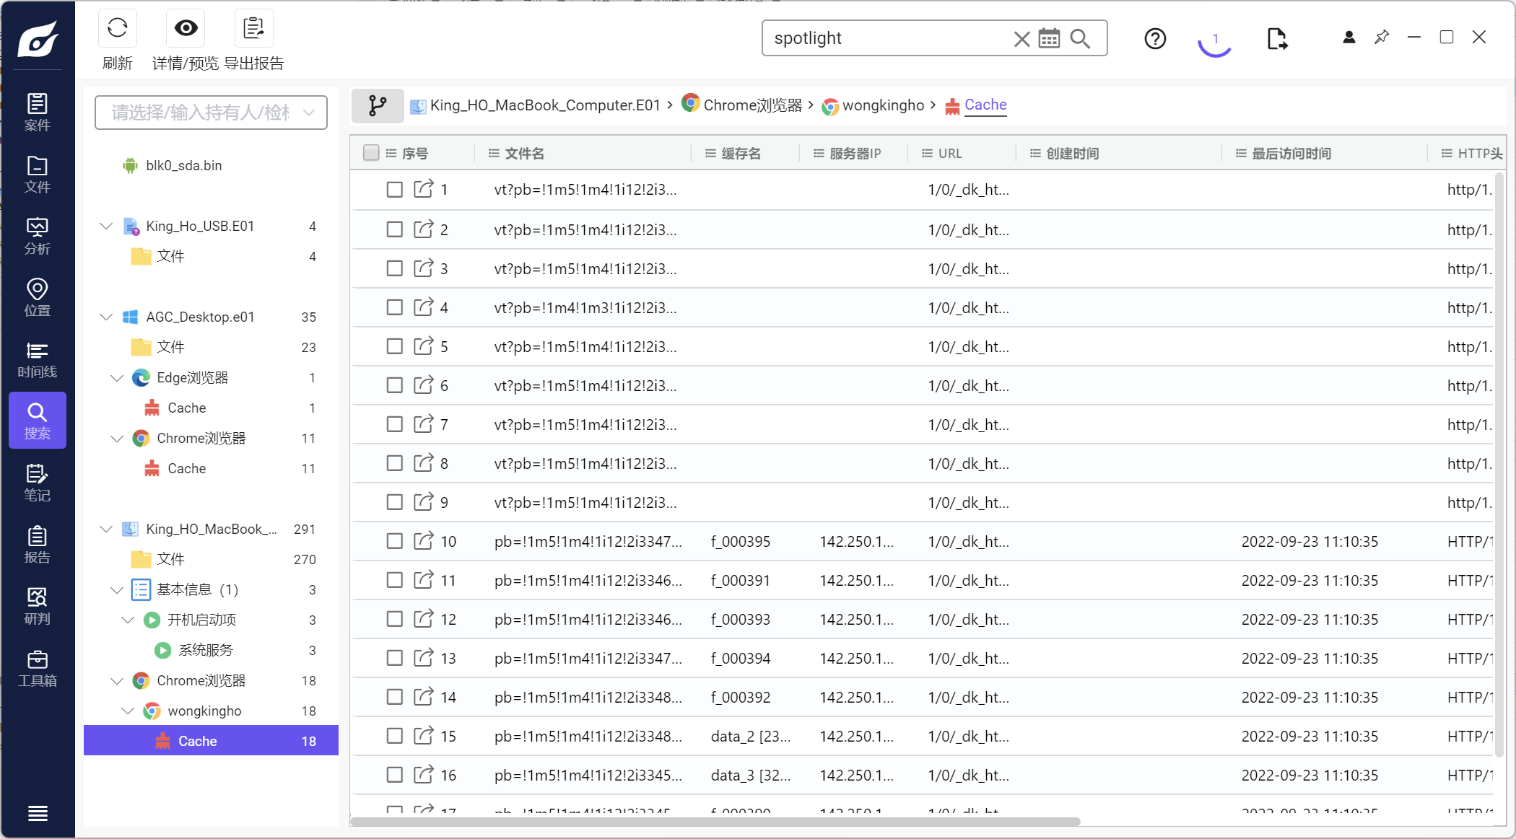The height and width of the screenshot is (839, 1516).
Task: Open the 时间线 timeline sidebar icon
Action: pos(38,359)
